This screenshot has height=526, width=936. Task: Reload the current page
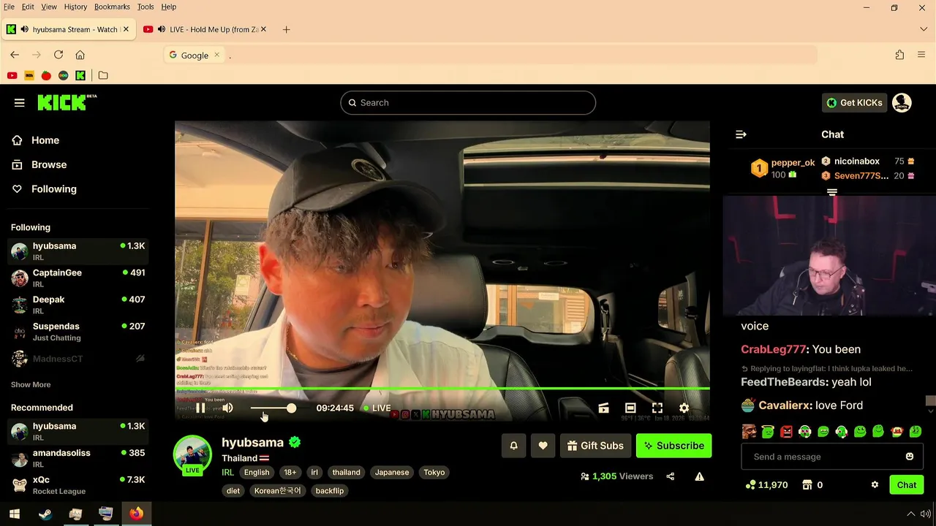tap(58, 55)
